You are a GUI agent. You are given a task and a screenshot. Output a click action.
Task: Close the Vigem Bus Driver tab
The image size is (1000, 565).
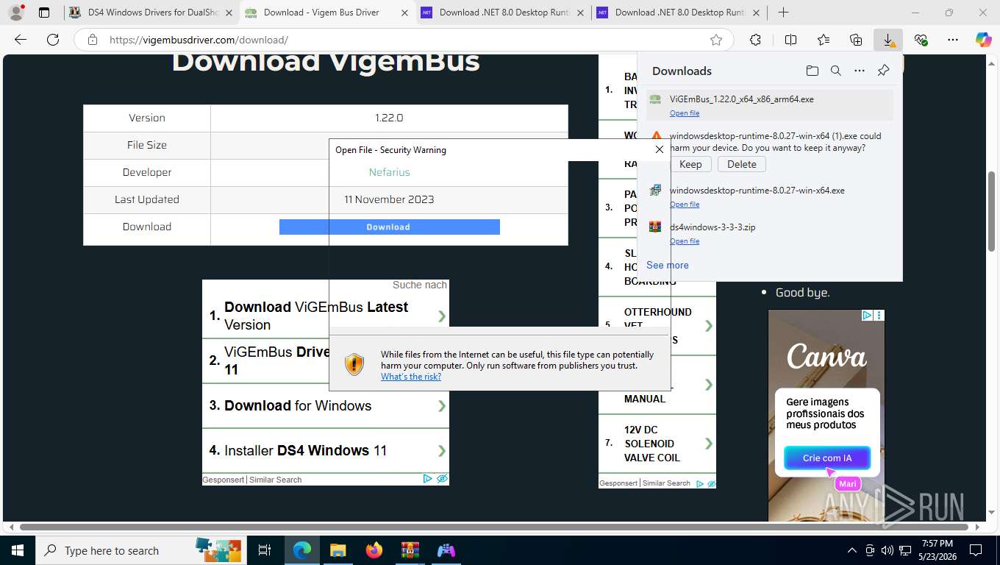coord(404,13)
